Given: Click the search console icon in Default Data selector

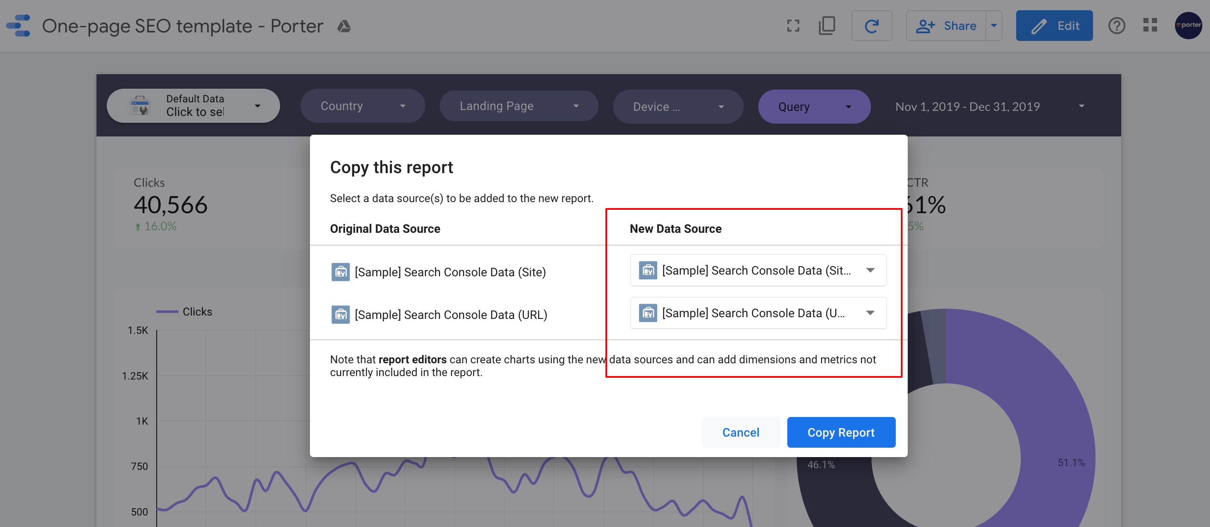Looking at the screenshot, I should point(140,106).
